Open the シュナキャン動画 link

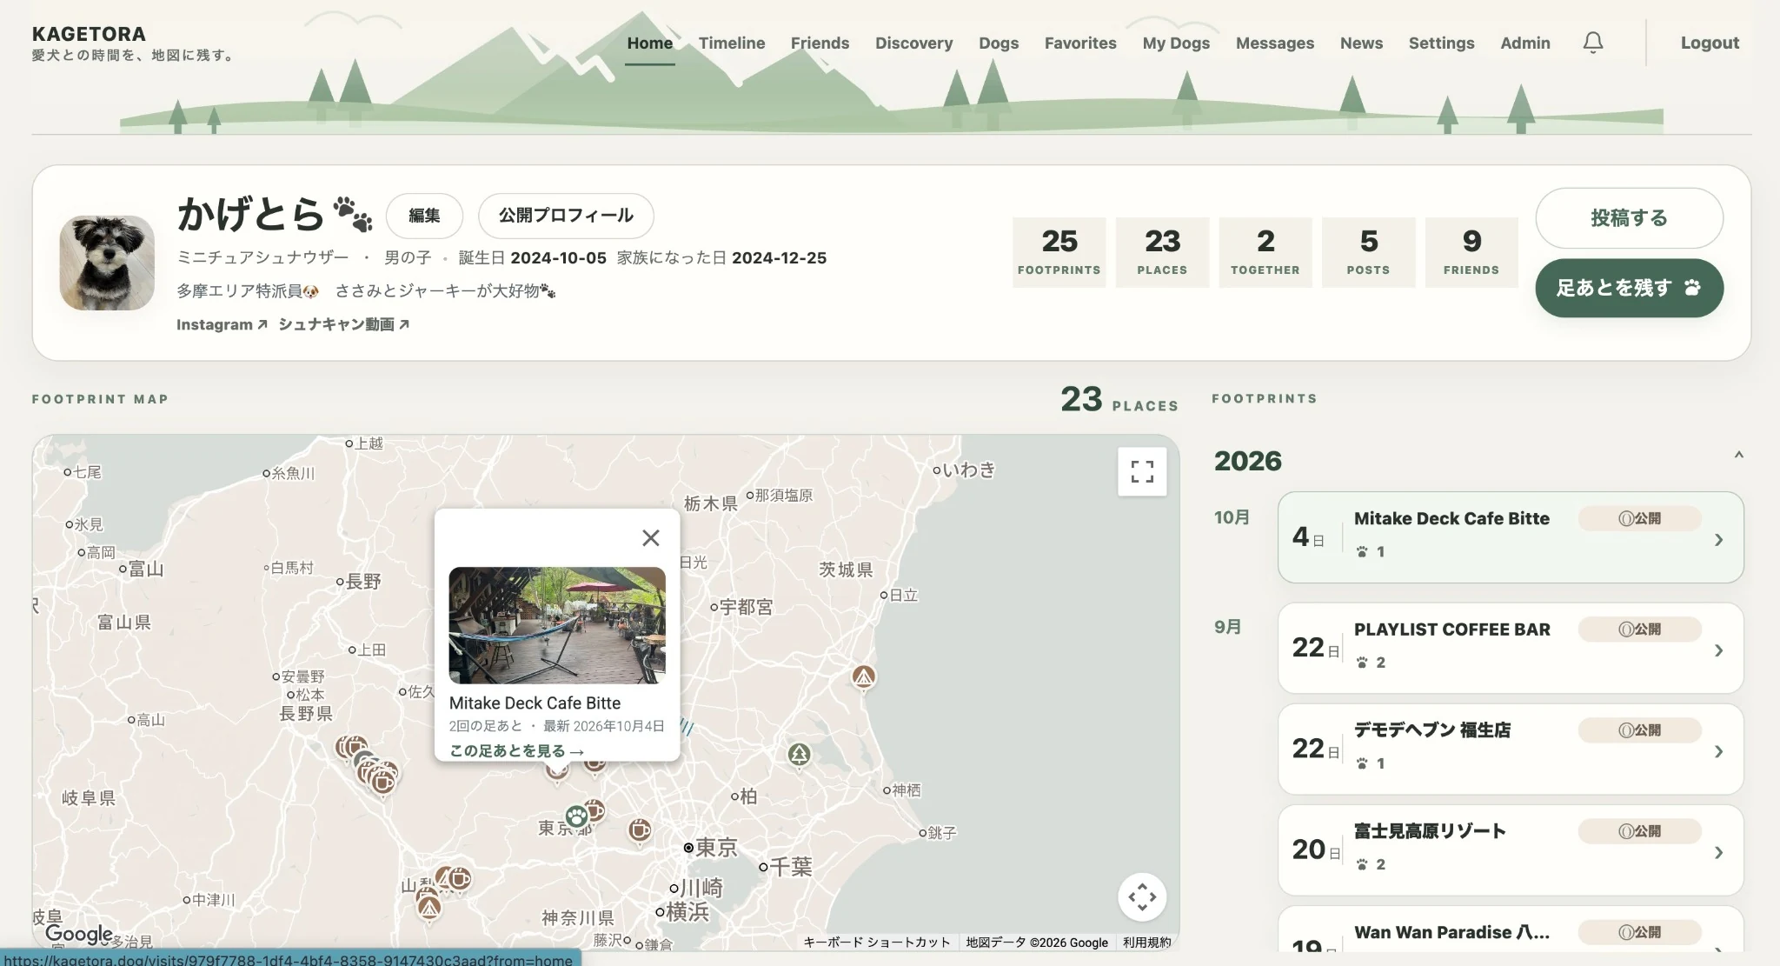tap(343, 324)
